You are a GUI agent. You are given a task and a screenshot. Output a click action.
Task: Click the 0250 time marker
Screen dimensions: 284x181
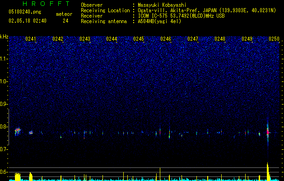[x=274, y=39]
